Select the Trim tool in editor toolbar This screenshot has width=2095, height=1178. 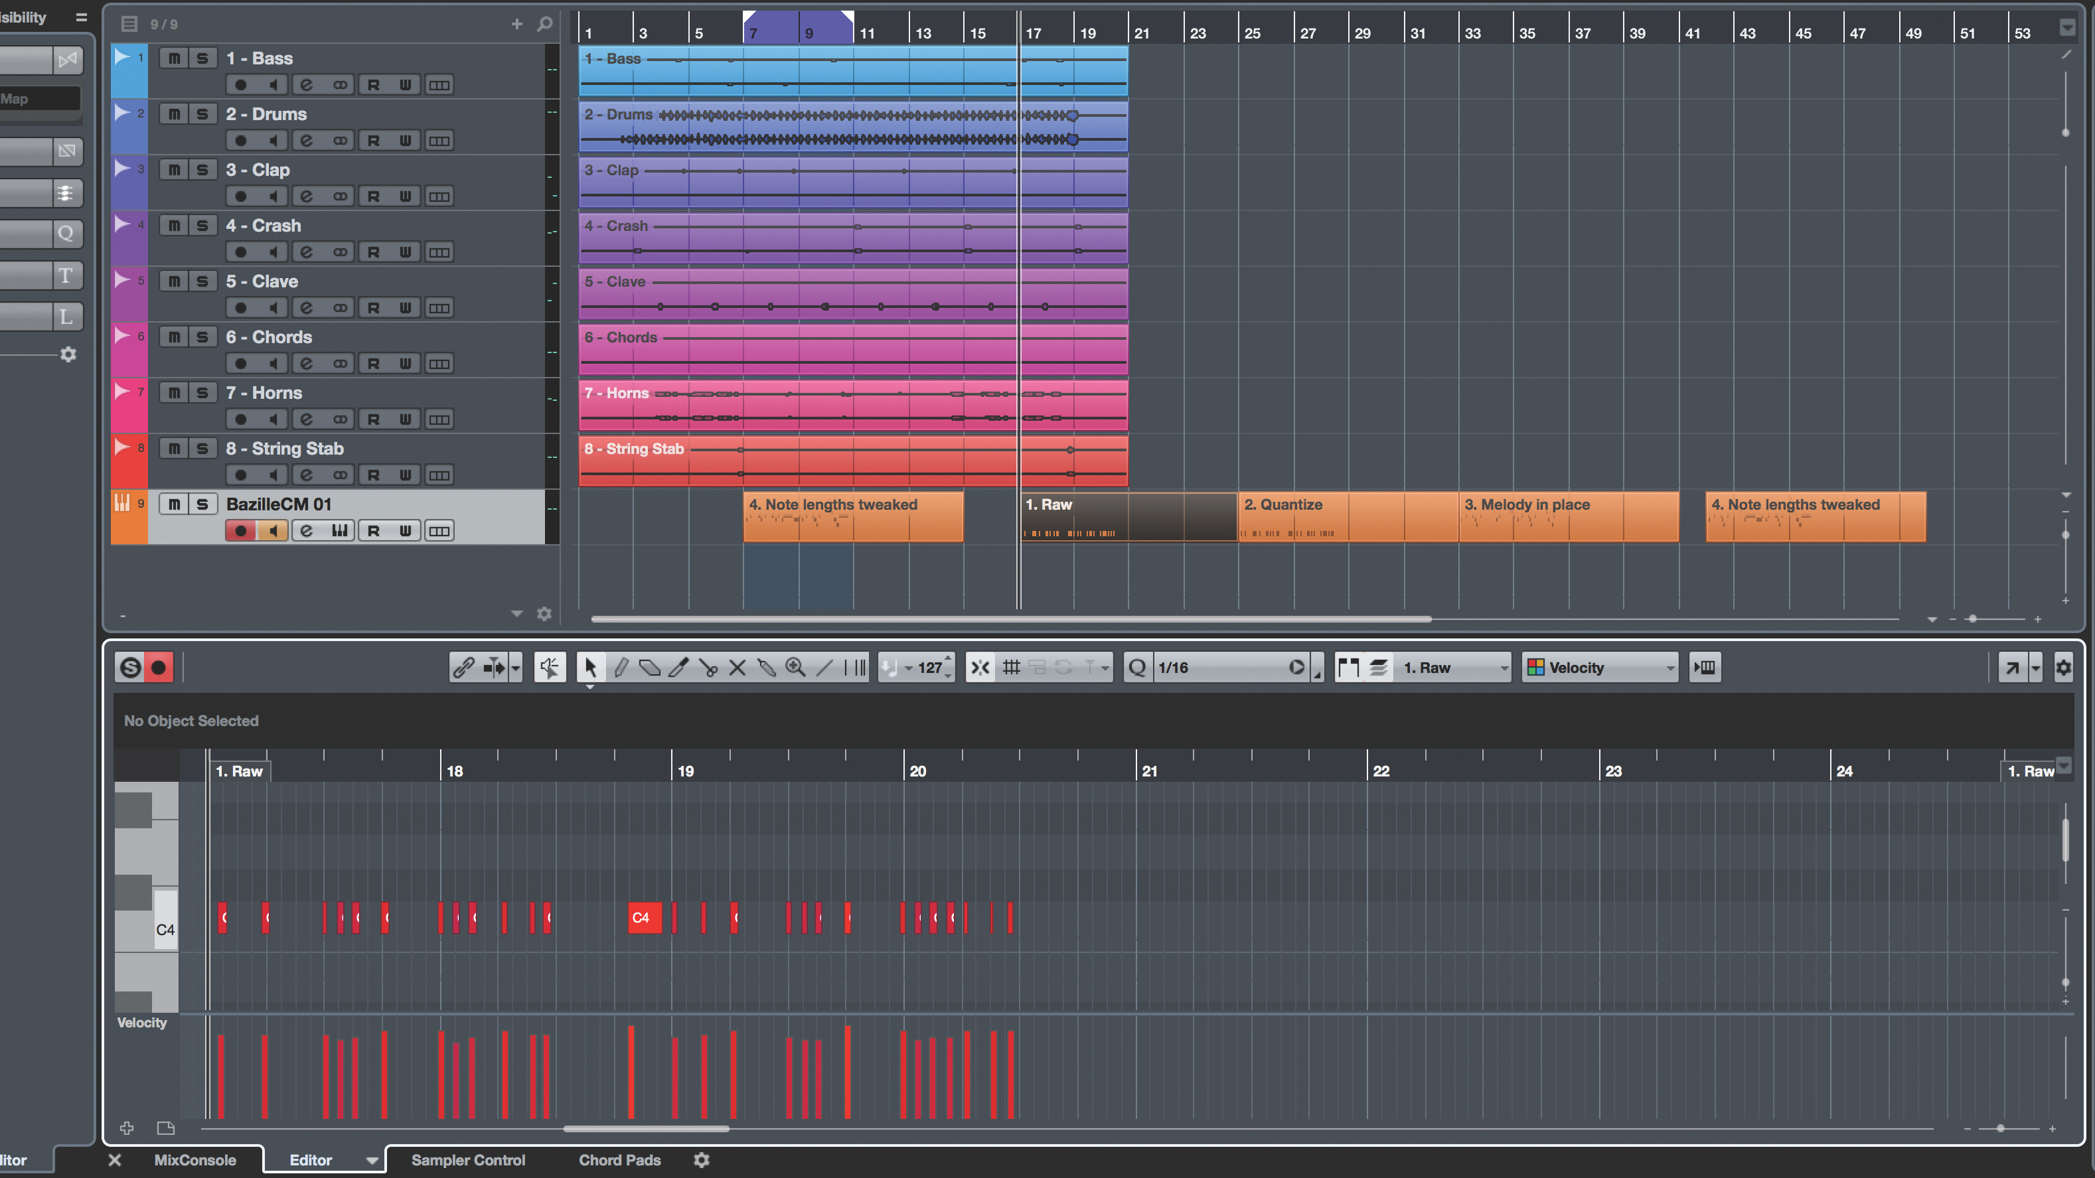(679, 668)
